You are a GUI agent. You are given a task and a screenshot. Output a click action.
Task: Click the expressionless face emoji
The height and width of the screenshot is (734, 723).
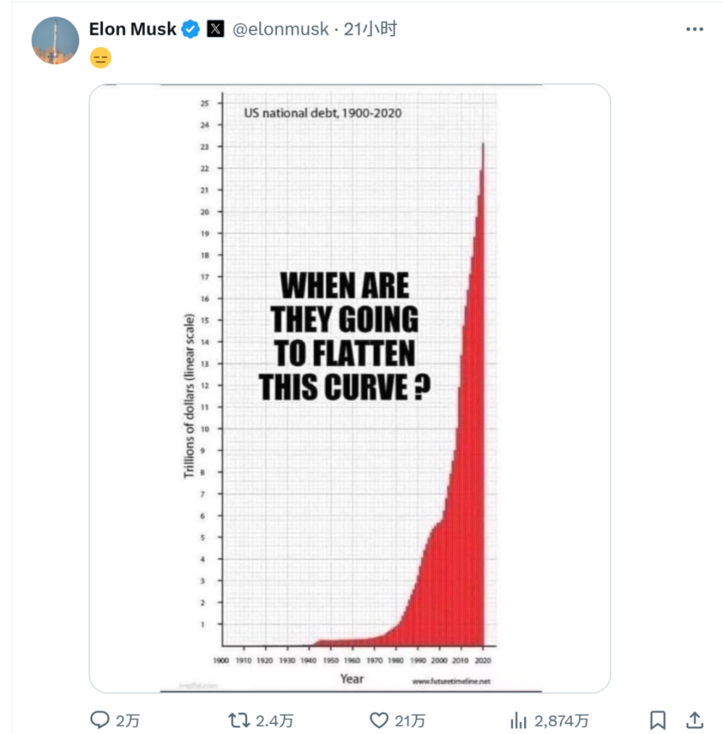point(100,58)
